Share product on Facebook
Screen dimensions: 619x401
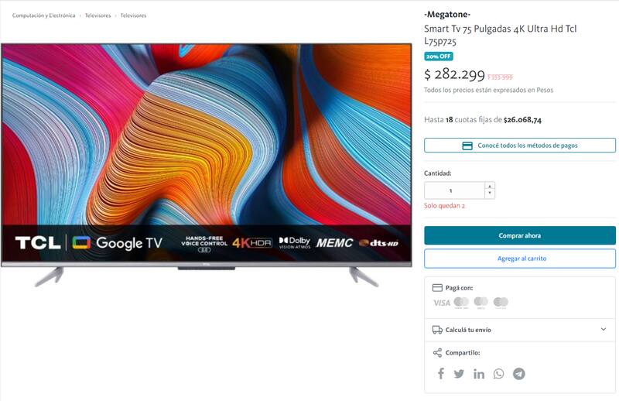pyautogui.click(x=441, y=374)
